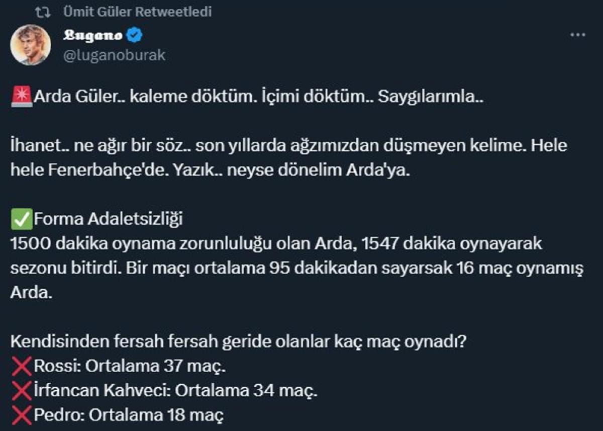Click the red X beside Pedro
This screenshot has width=603, height=431.
[x=22, y=416]
